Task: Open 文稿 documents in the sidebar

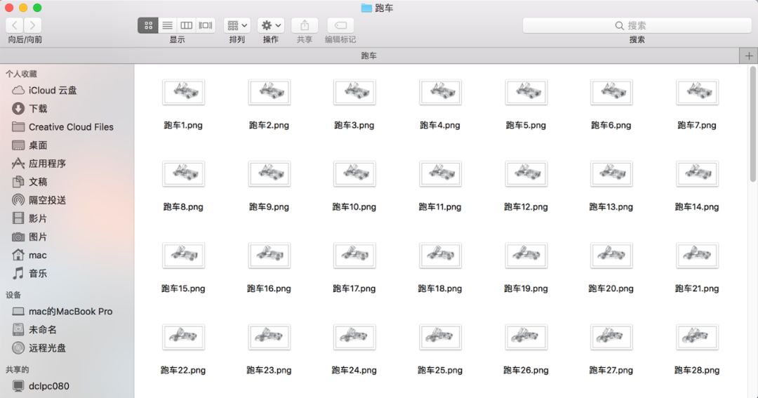Action: [x=29, y=182]
